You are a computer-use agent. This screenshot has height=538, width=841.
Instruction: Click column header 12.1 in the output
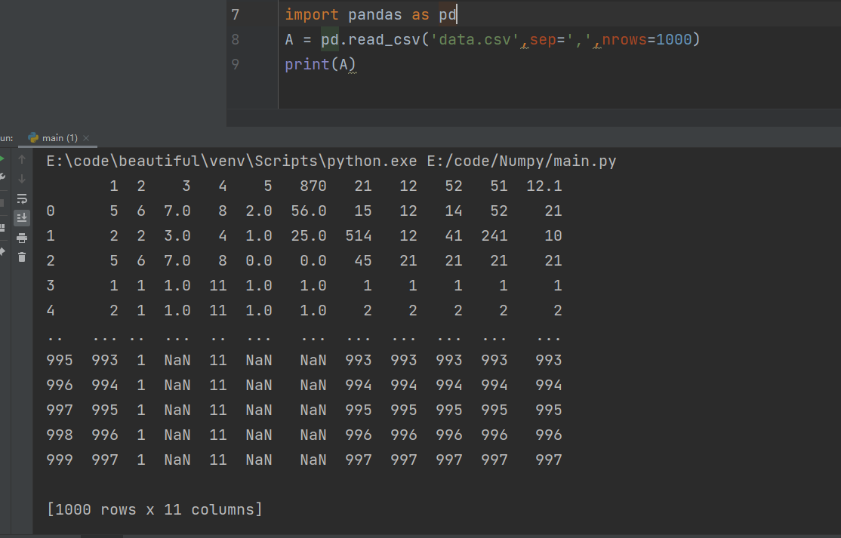click(x=544, y=186)
